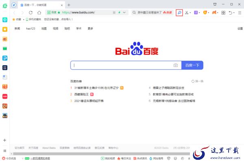Image resolution: width=244 pixels, height=161 pixels.
Task: Click the red news icon in status bar
Action: click(135, 158)
